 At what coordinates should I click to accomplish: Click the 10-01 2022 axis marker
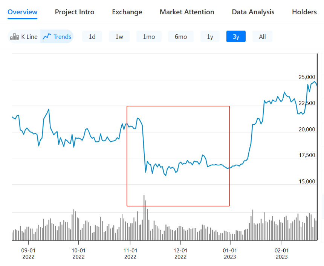click(78, 254)
